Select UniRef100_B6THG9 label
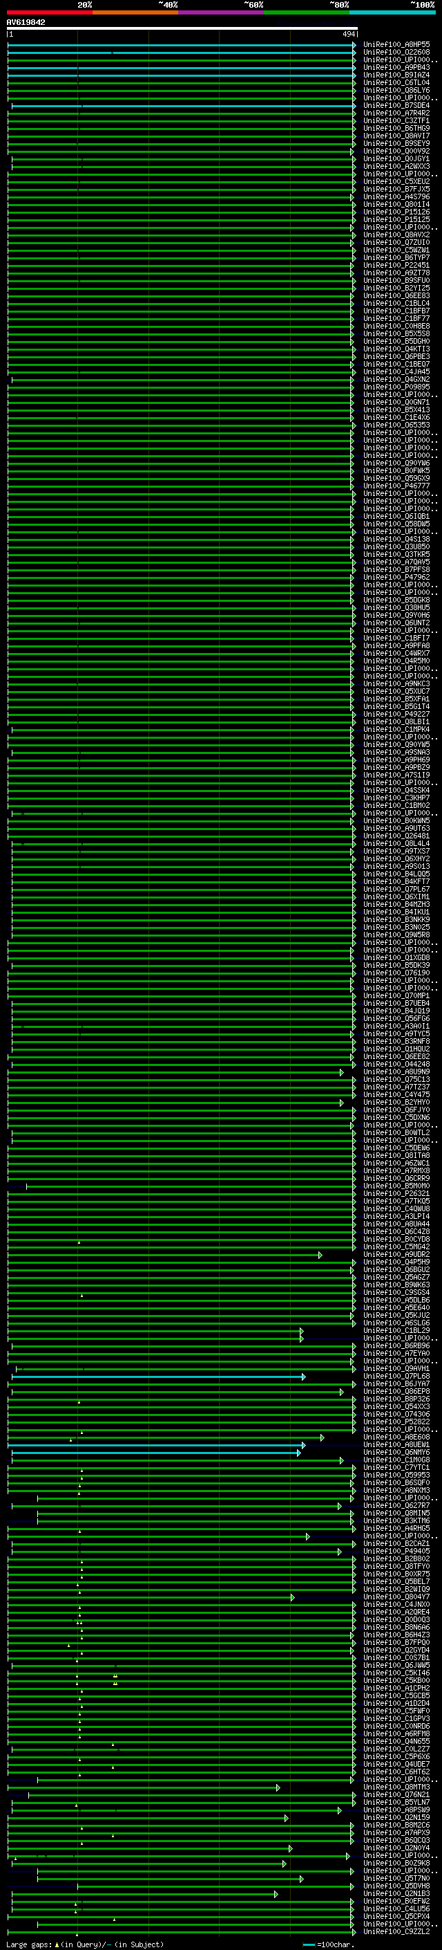 coord(396,128)
